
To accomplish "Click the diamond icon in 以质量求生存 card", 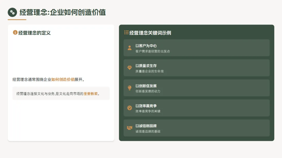I will tap(130, 68).
